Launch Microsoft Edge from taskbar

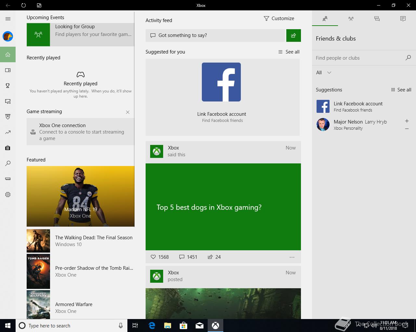pos(152,326)
